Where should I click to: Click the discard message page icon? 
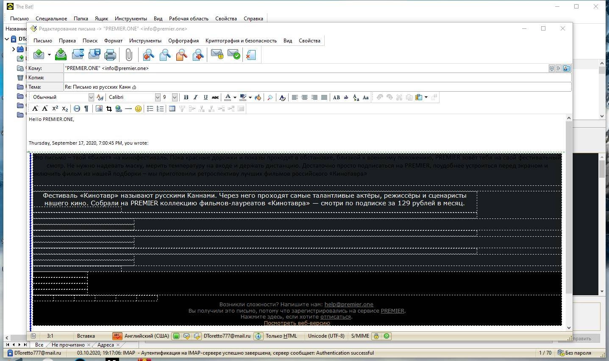[x=251, y=54]
